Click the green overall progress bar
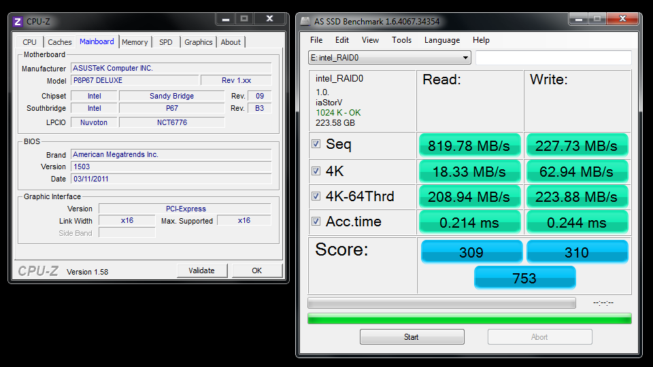Viewport: 653px width, 367px height. tap(469, 319)
